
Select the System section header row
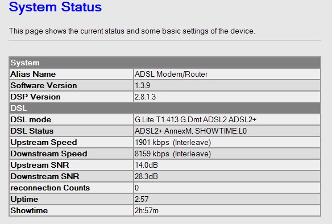[x=165, y=63]
